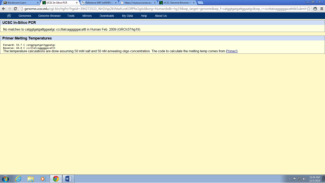Image resolution: width=325 pixels, height=183 pixels.
Task: Expand the My Data menu
Action: click(127, 16)
